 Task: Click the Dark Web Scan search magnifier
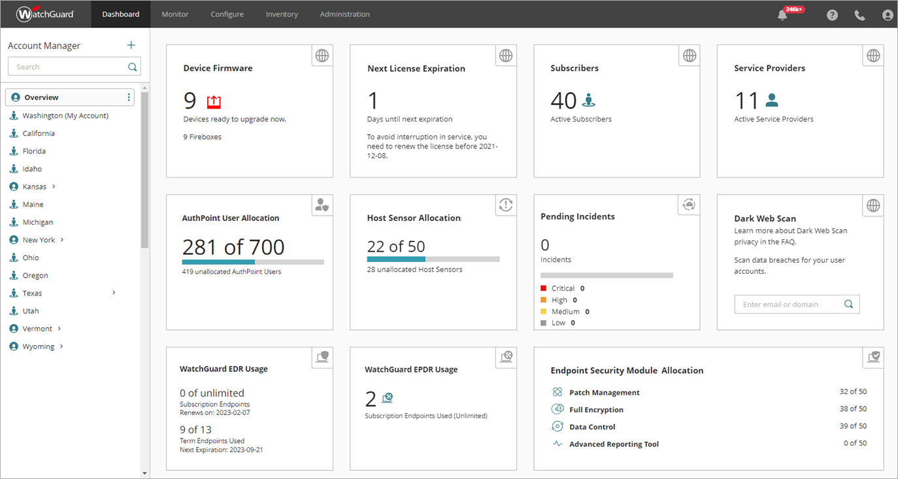(x=848, y=304)
